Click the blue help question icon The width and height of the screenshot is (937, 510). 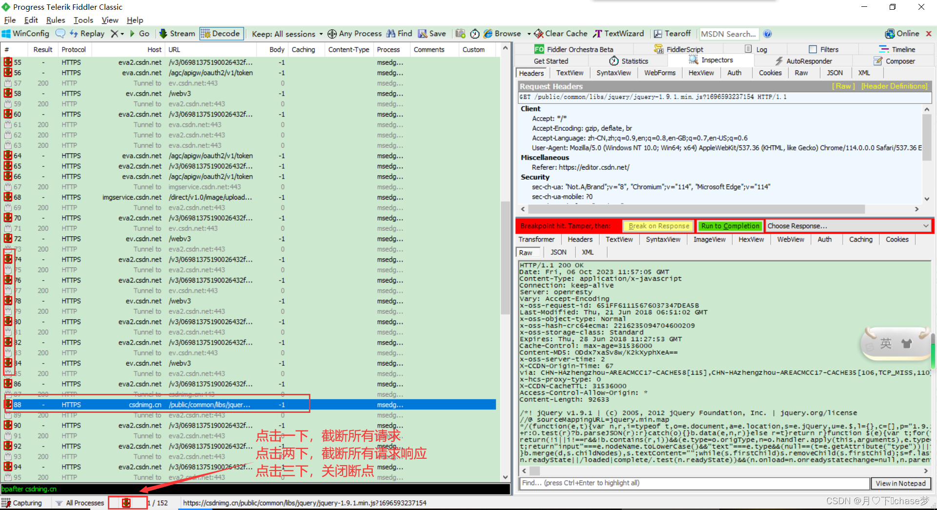tap(767, 34)
